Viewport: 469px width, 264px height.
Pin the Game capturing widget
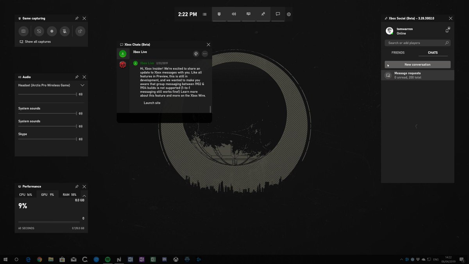click(77, 18)
